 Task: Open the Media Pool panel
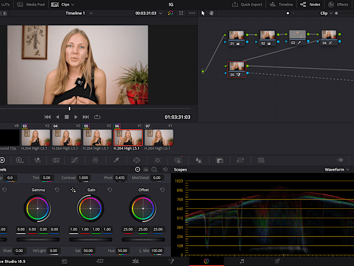click(x=31, y=4)
